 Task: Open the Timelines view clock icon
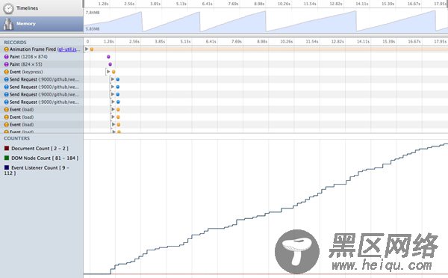point(8,8)
